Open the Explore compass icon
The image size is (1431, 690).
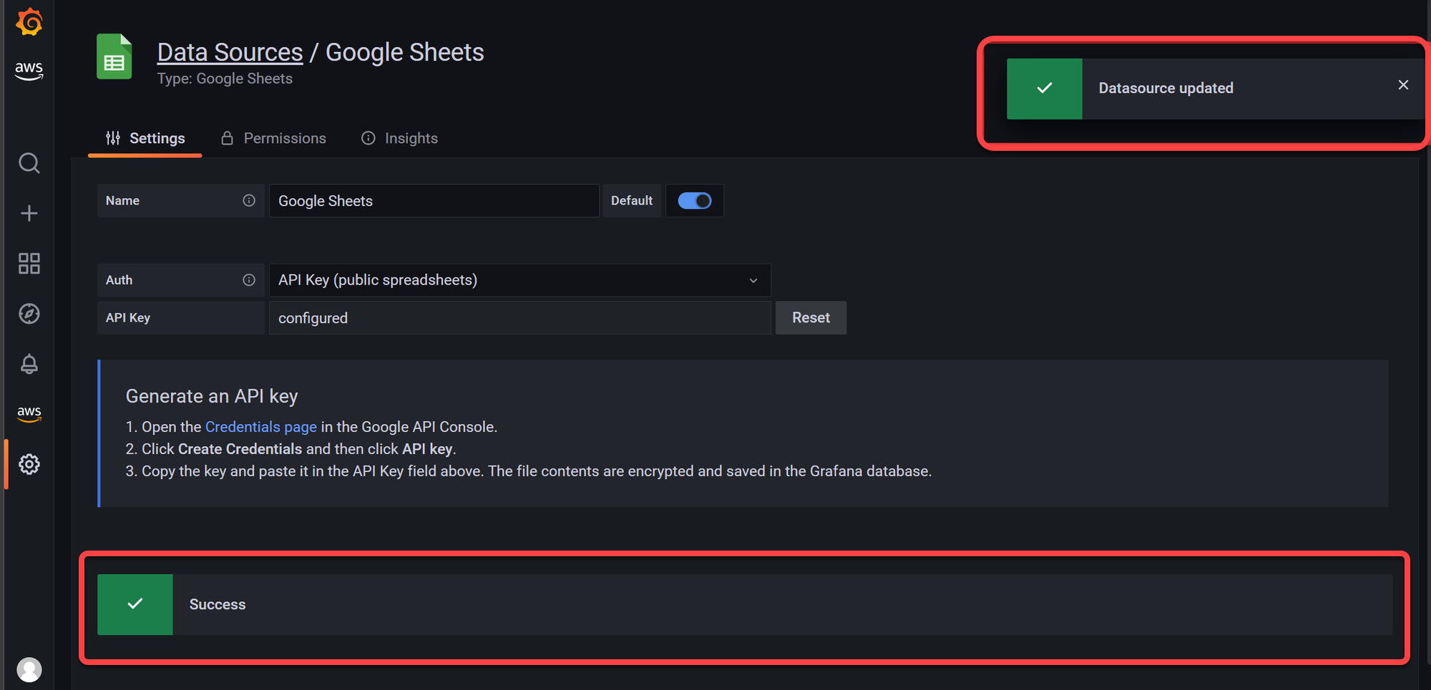click(29, 313)
